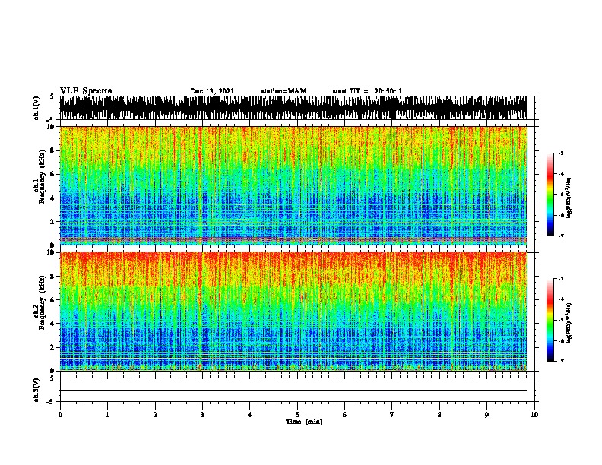Click the 'Time (min)' axis title
This screenshot has width=602, height=465.
pos(304,422)
